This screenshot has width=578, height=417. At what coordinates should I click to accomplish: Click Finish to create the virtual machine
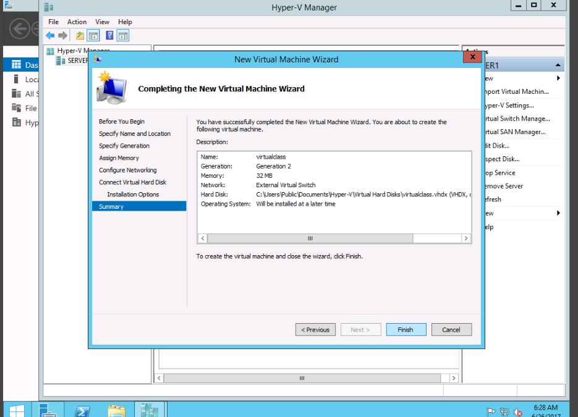coord(406,330)
